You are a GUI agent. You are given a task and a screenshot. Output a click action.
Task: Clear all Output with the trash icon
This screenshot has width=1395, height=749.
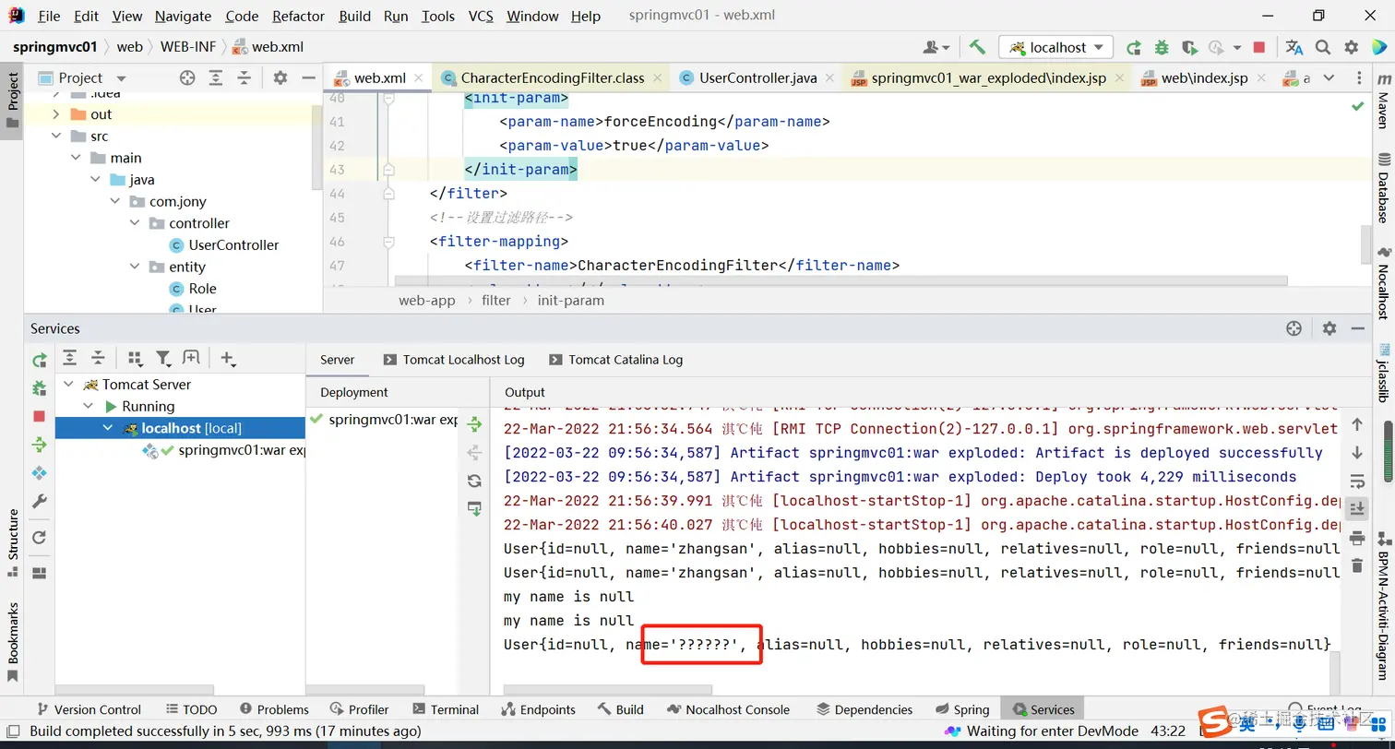coord(1356,565)
